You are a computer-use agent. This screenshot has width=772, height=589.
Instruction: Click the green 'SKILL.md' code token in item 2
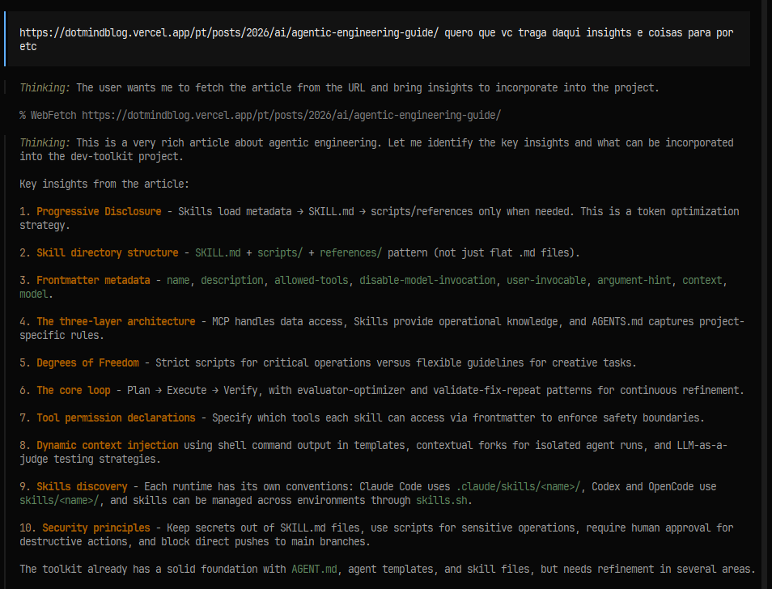(x=218, y=253)
